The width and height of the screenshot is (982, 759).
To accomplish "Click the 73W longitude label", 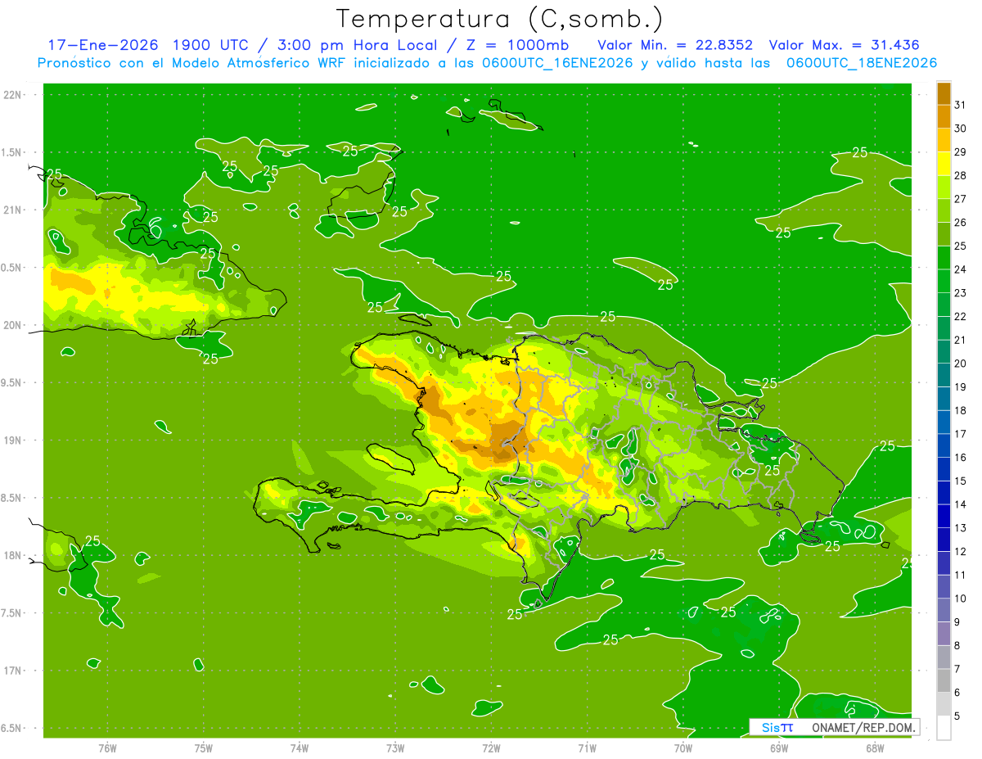I will click(x=395, y=748).
